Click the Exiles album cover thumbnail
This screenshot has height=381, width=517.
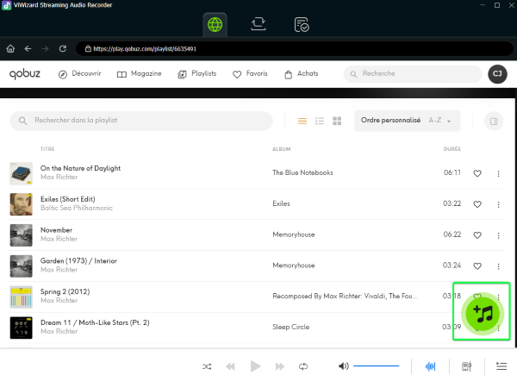(21, 204)
